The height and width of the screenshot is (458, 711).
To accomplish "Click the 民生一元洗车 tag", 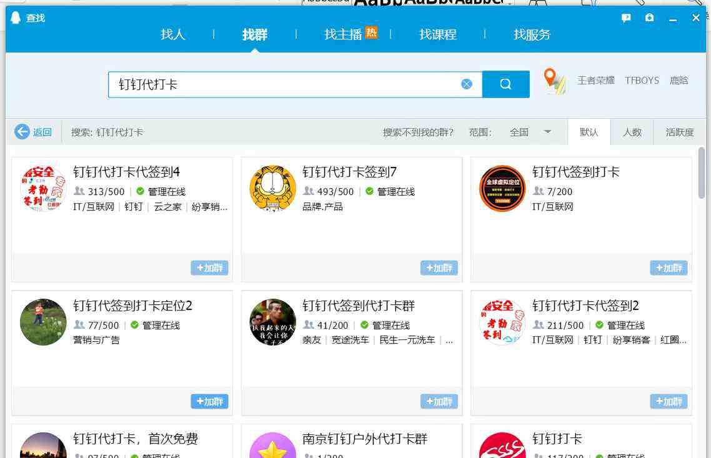I will coord(407,340).
